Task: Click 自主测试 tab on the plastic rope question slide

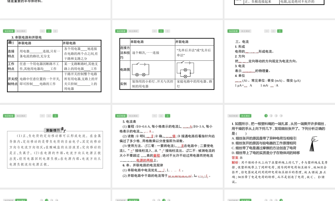Action: click(x=245, y=116)
